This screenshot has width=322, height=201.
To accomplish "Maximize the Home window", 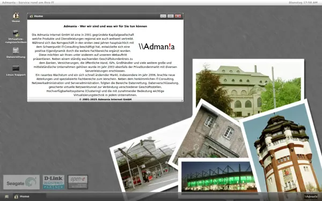I will [171, 16].
